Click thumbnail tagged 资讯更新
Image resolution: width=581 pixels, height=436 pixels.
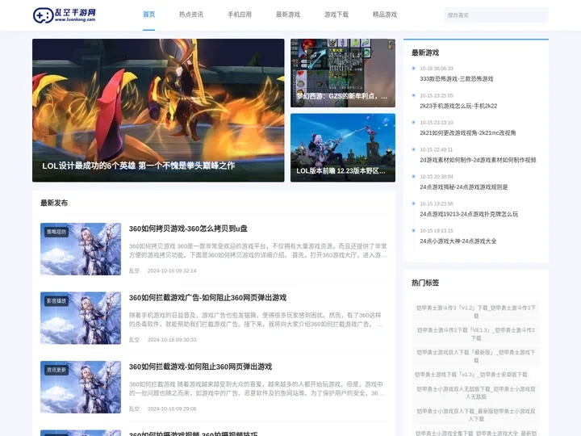[81, 387]
